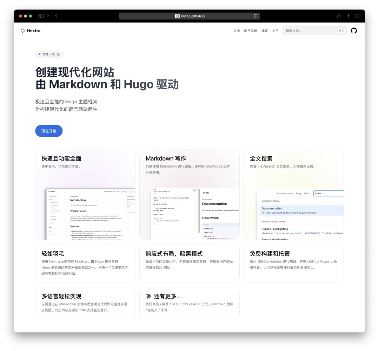Click the Introduction screenshot thumbnail
Viewport: 379px width, 351px height.
[91, 214]
